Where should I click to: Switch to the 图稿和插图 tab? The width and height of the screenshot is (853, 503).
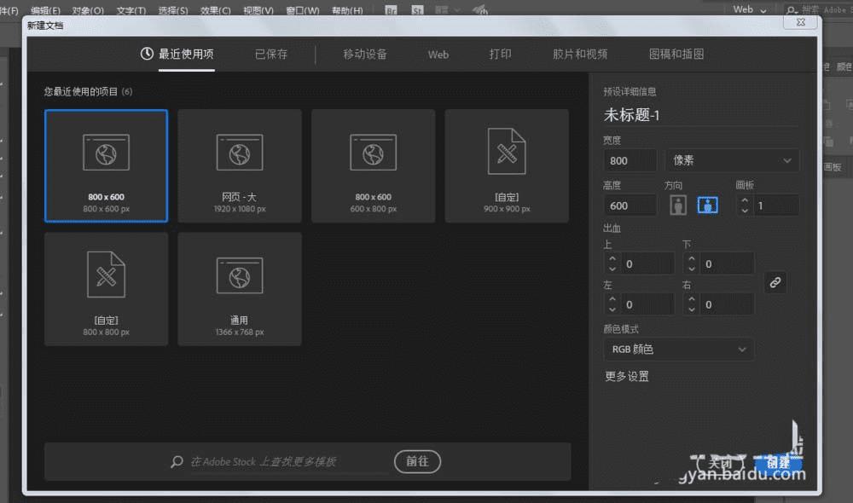676,54
